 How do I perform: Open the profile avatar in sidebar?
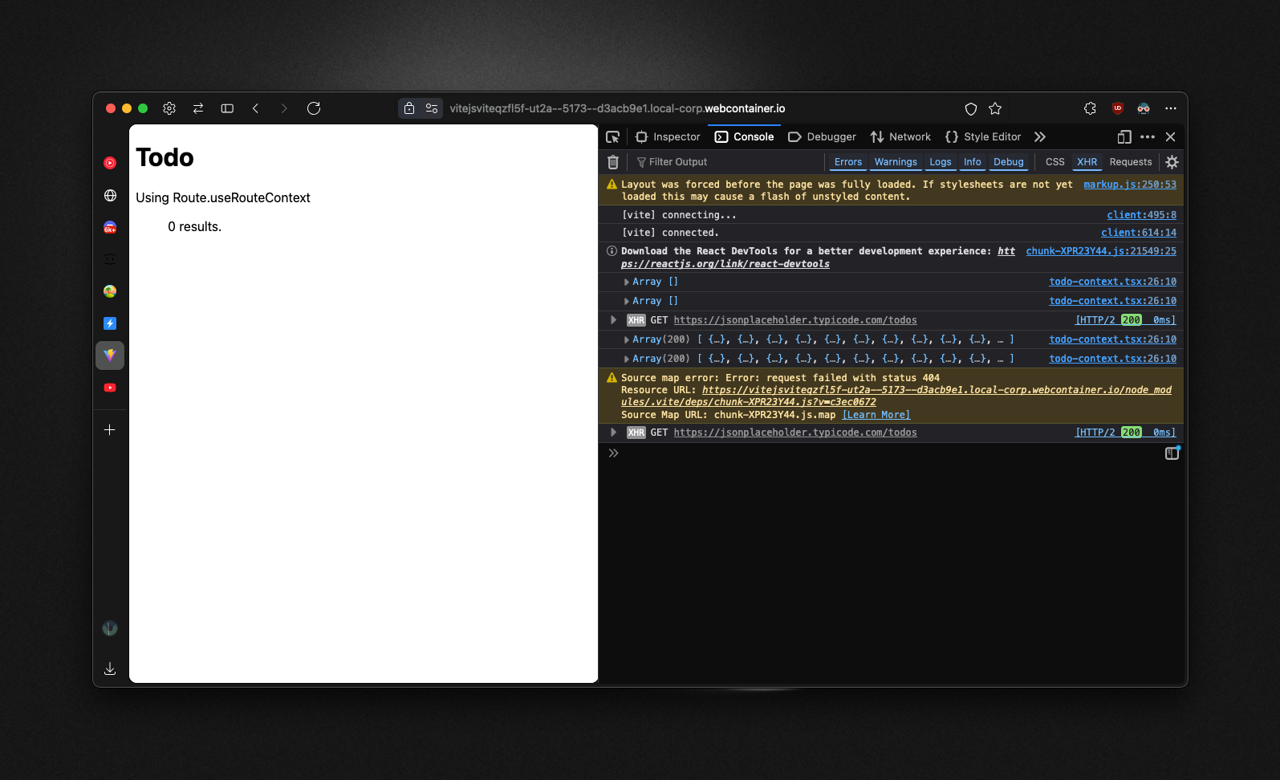(110, 628)
